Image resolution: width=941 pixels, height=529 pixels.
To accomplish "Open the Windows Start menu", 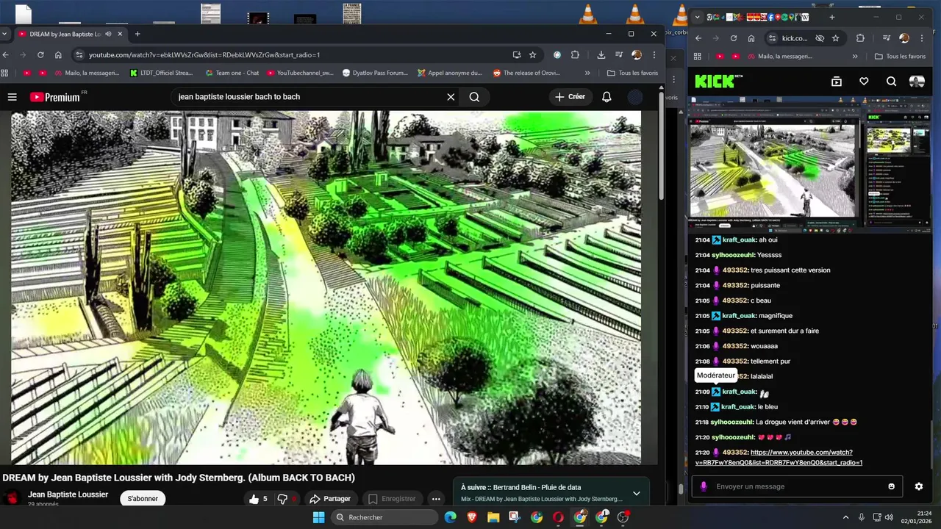I will coord(318,517).
